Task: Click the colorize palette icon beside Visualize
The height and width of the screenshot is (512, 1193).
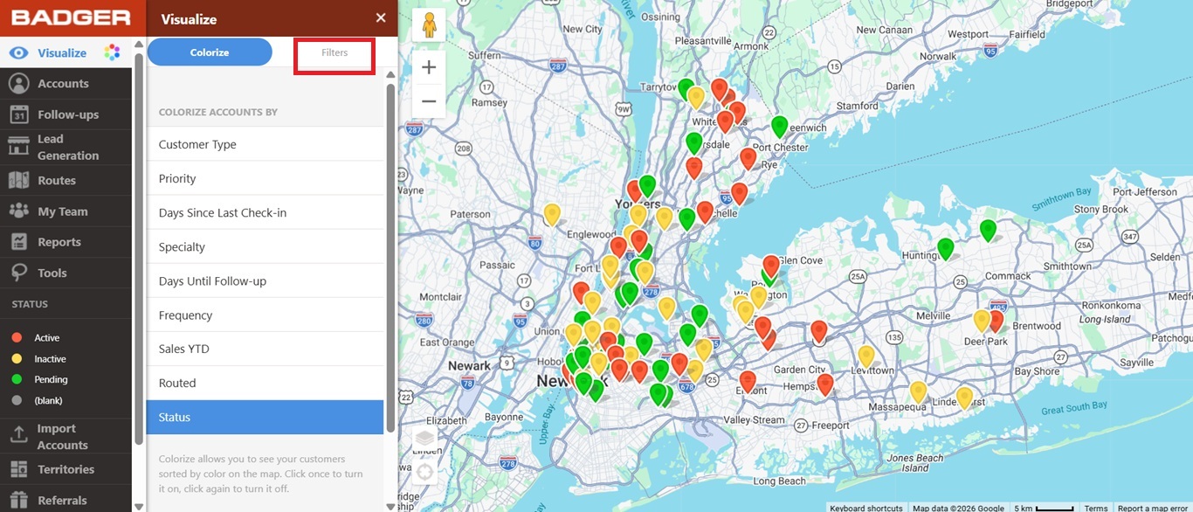Action: point(112,52)
